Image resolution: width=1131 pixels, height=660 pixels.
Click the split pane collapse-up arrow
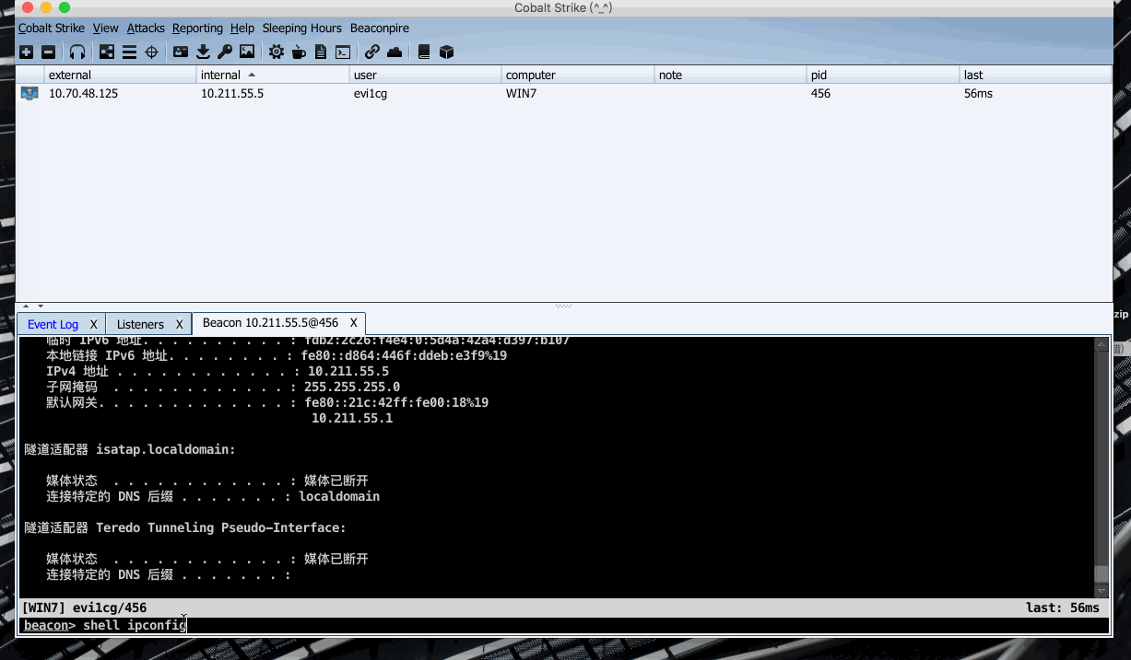coord(26,306)
